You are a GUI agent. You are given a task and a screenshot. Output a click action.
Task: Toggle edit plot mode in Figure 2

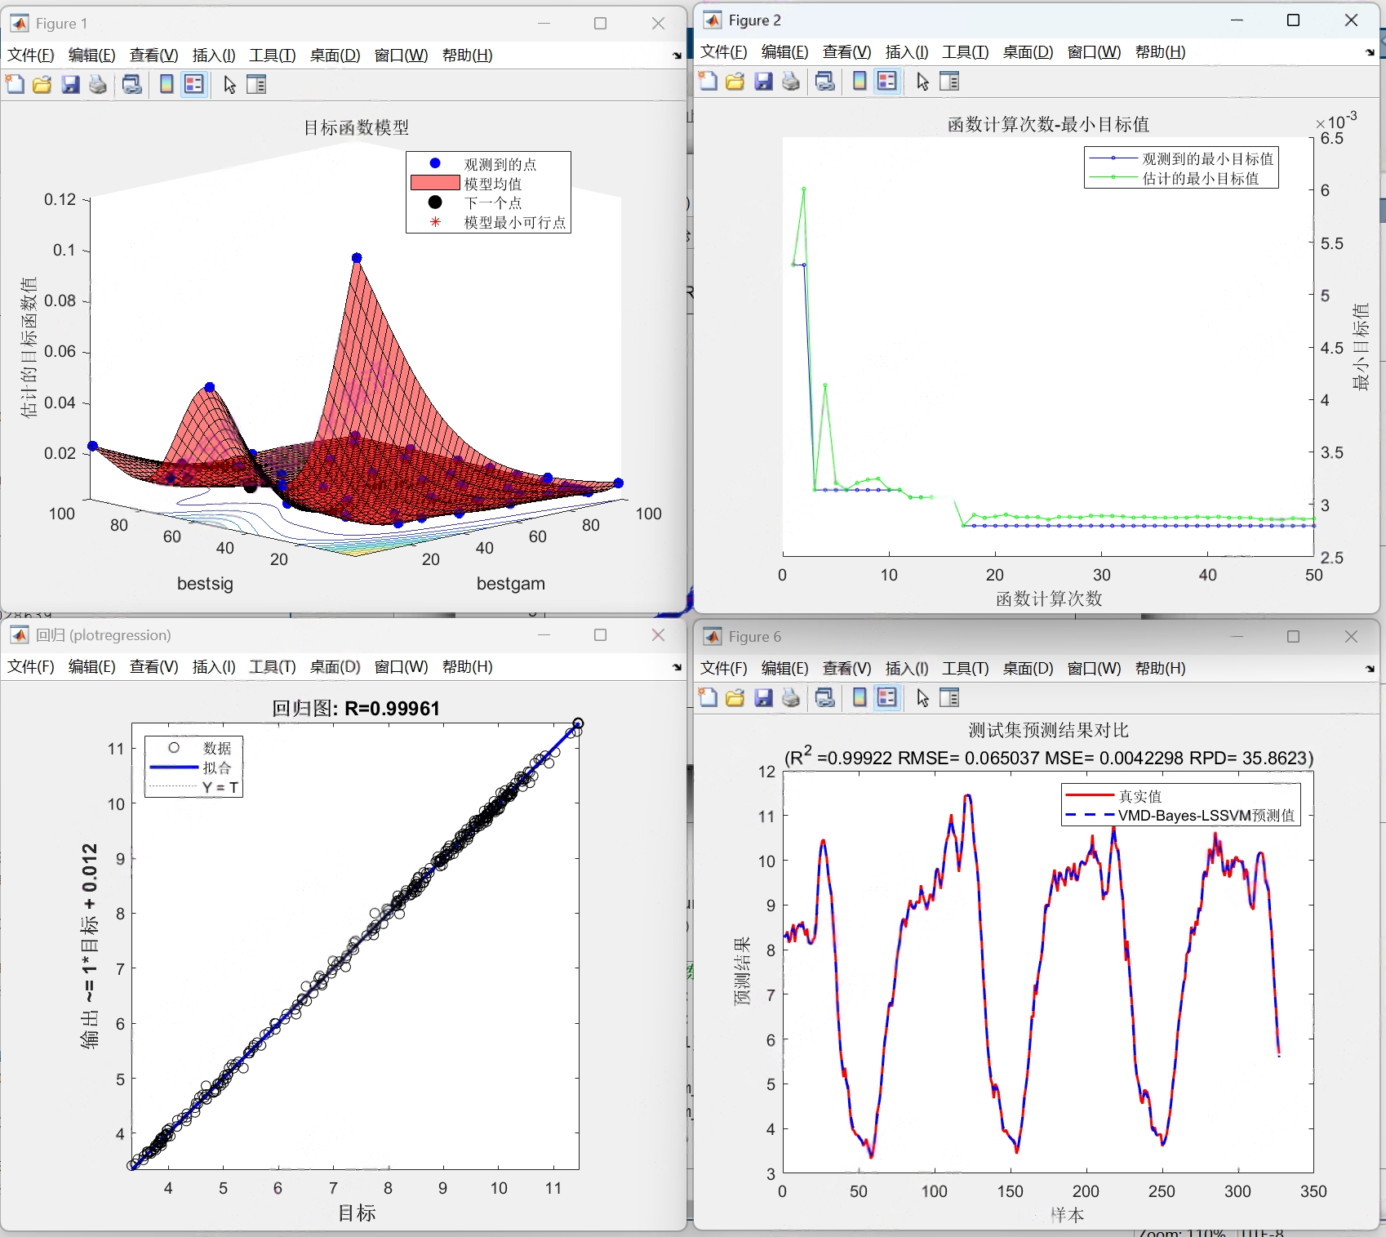tap(922, 81)
